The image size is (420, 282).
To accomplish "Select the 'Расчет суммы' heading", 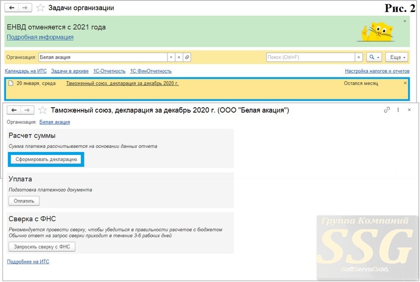I will [32, 136].
